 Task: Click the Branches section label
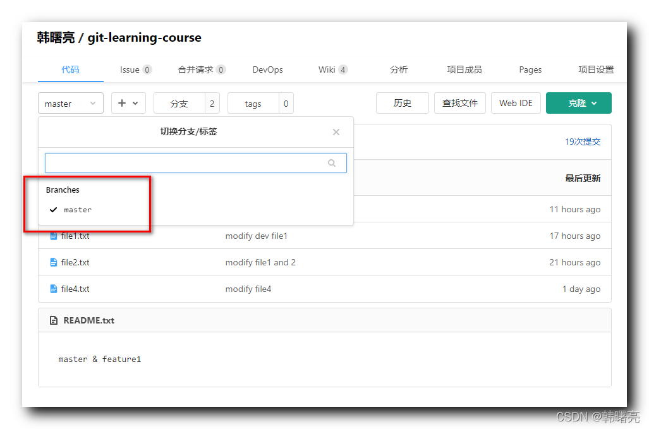click(63, 190)
